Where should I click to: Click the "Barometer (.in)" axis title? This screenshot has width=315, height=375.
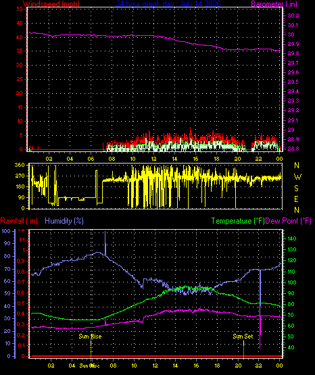click(274, 3)
